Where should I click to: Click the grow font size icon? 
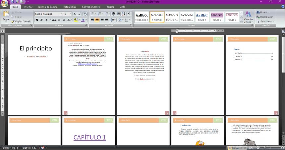74,14
